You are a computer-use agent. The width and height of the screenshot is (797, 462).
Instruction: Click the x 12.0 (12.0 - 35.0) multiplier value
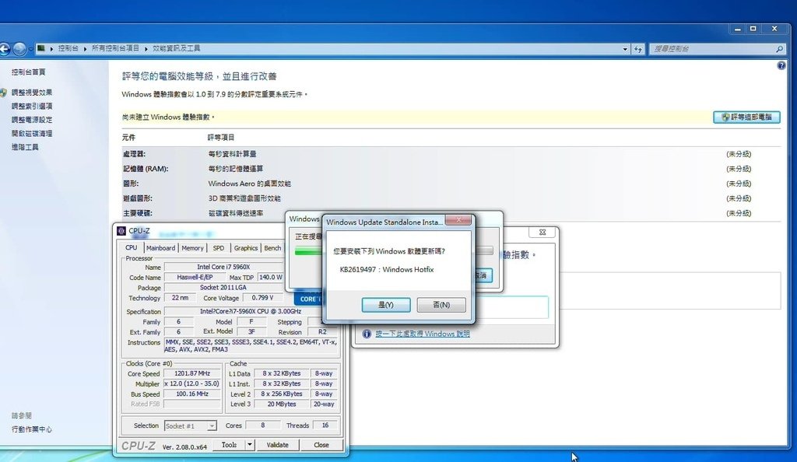192,383
